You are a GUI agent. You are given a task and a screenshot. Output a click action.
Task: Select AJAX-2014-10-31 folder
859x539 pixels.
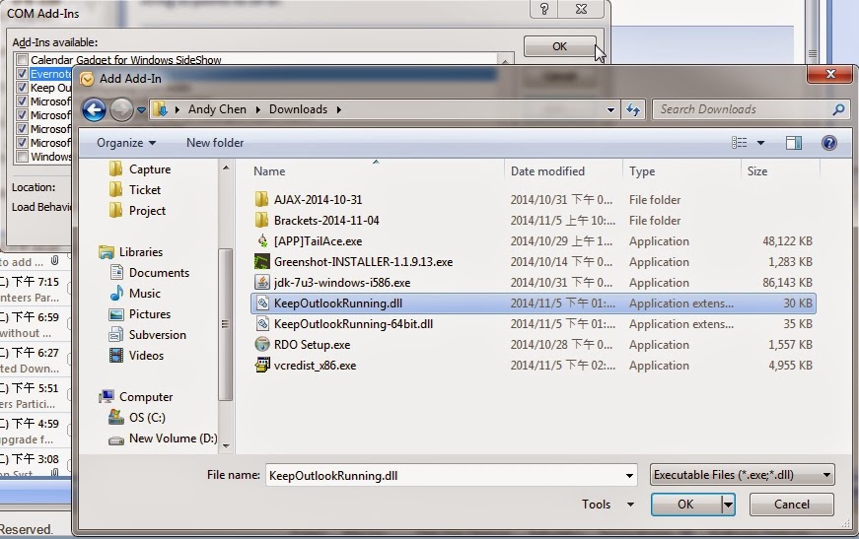click(318, 200)
